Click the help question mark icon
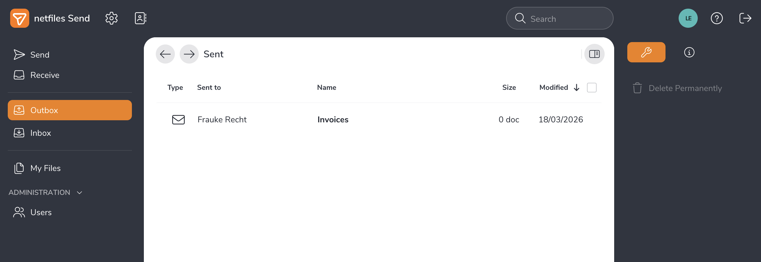761x262 pixels. pos(717,18)
